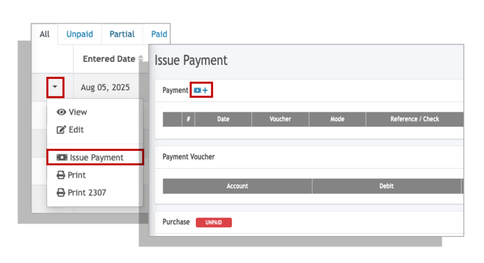This screenshot has width=484, height=263.
Task: Click the printer icon beside Print
Action: (x=61, y=175)
